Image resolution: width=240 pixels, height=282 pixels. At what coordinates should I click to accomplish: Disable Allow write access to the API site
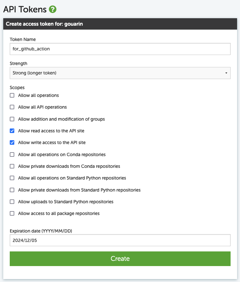click(12, 142)
